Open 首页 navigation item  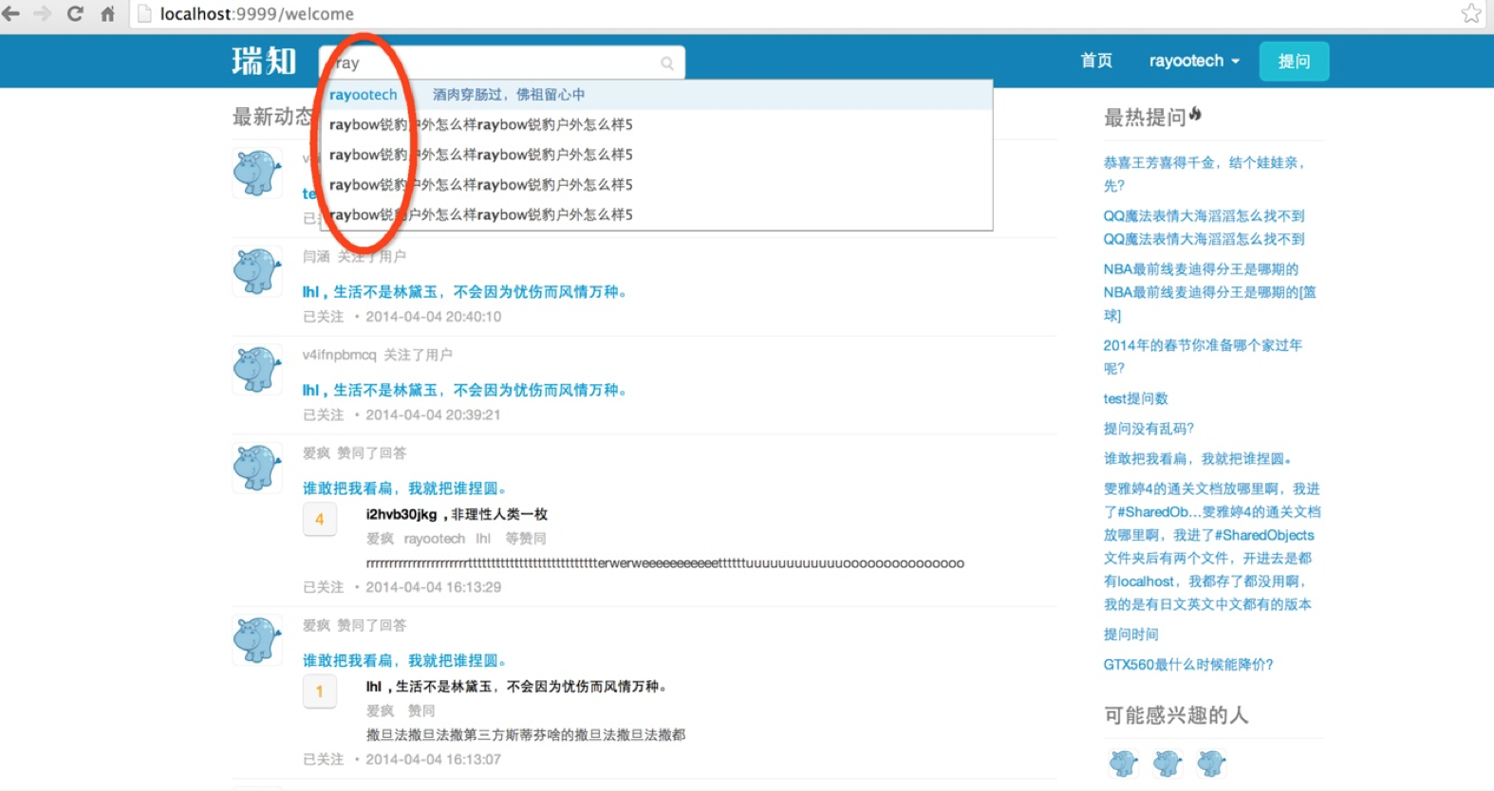(x=1096, y=61)
